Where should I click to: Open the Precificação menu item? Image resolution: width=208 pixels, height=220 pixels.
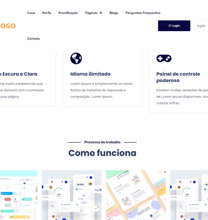pos(68,13)
